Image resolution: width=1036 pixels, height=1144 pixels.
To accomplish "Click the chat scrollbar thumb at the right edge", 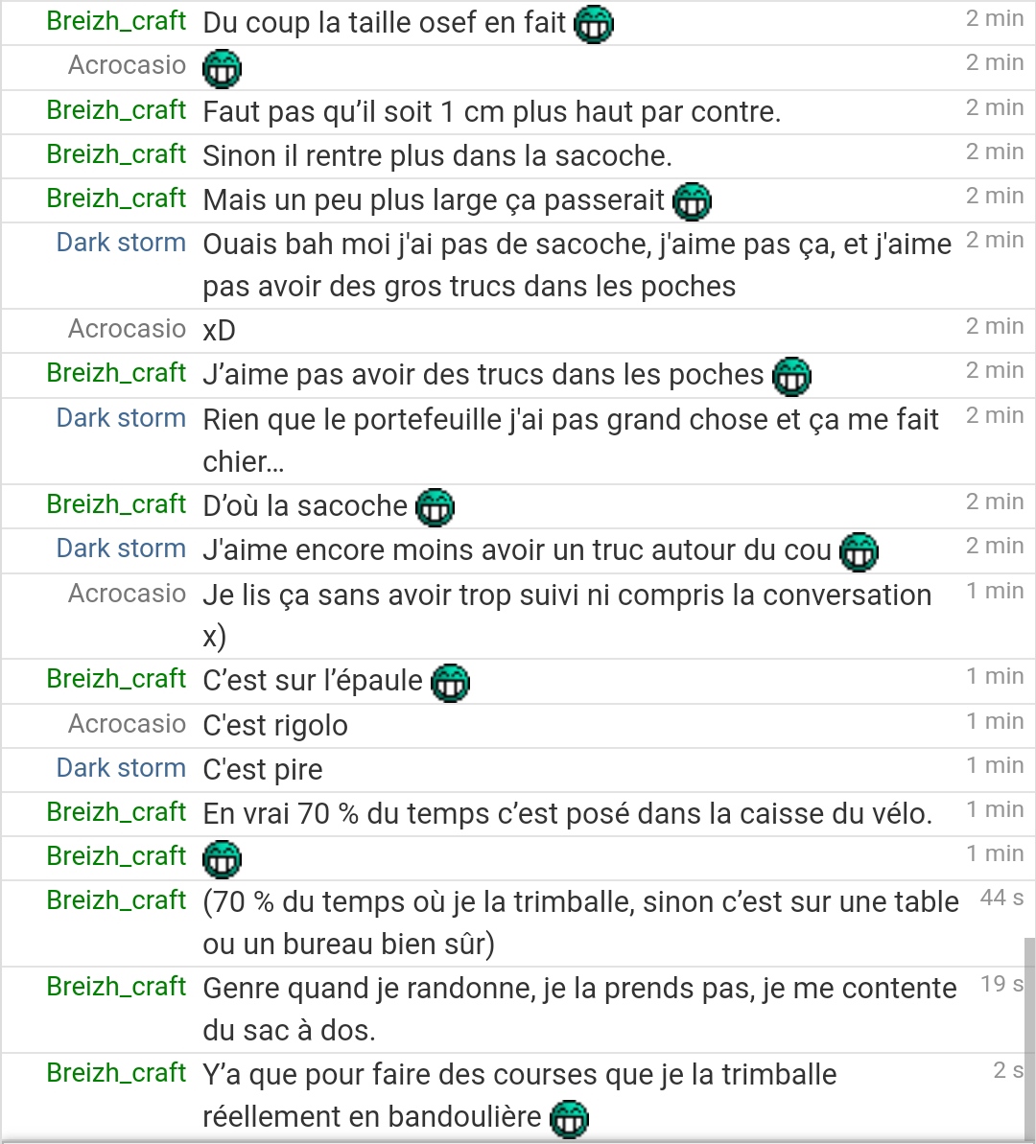I will pos(1029,1037).
